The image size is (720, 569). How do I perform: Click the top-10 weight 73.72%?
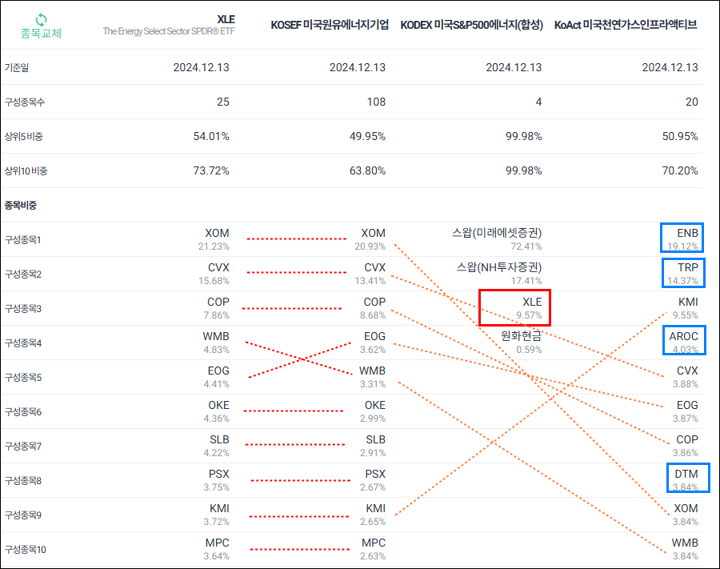point(211,170)
